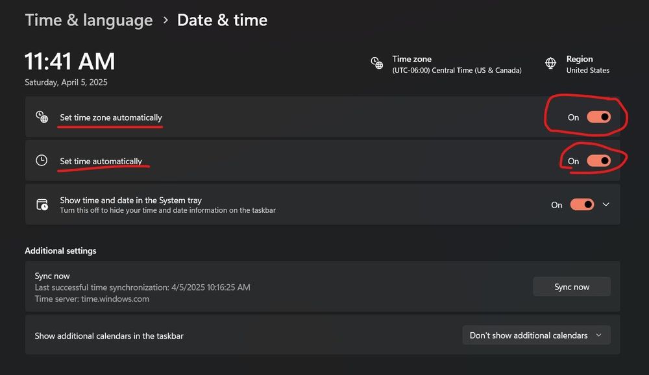649x375 pixels.
Task: Select the taskbar clock settings icon
Action: click(x=42, y=204)
